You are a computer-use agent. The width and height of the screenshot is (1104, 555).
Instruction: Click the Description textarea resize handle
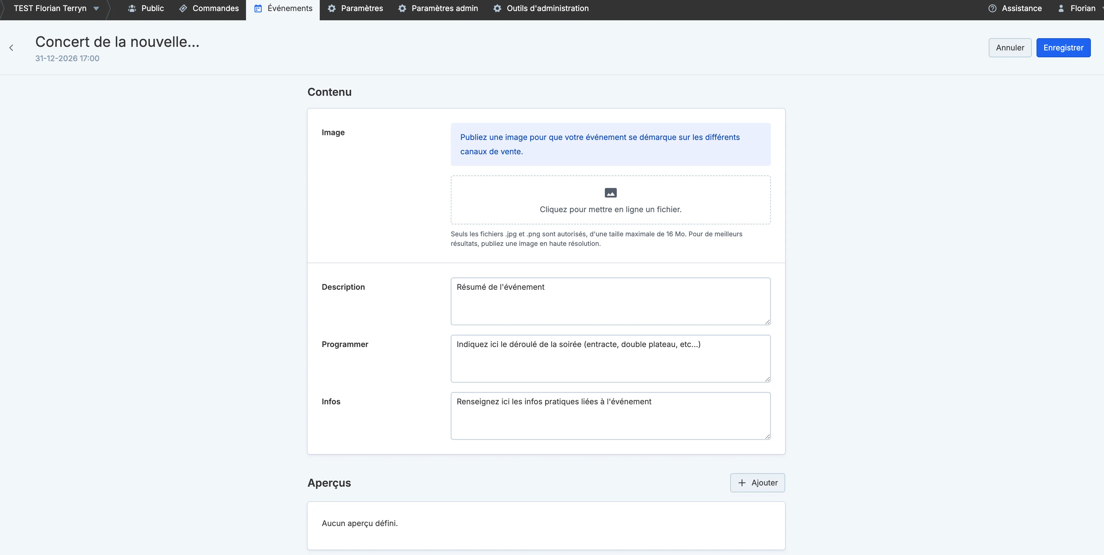coord(767,322)
